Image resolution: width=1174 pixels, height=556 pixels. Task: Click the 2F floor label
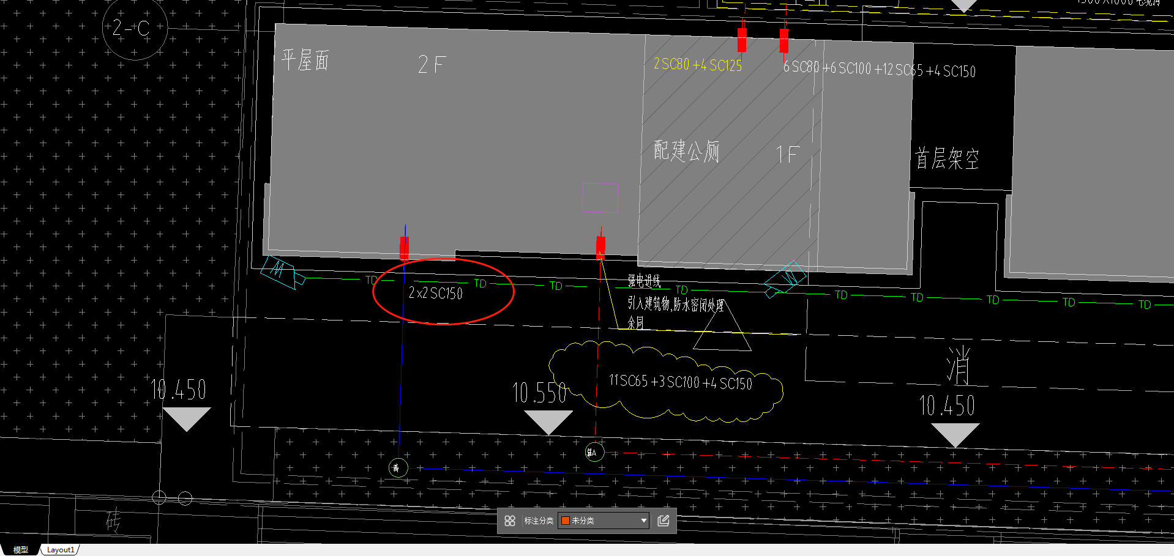tap(432, 64)
